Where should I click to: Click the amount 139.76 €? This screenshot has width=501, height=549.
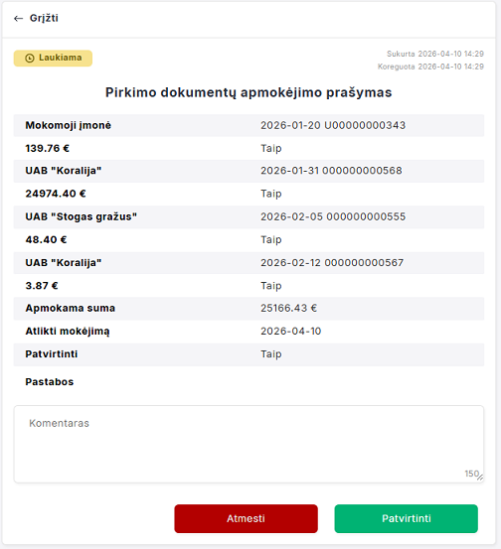click(48, 149)
